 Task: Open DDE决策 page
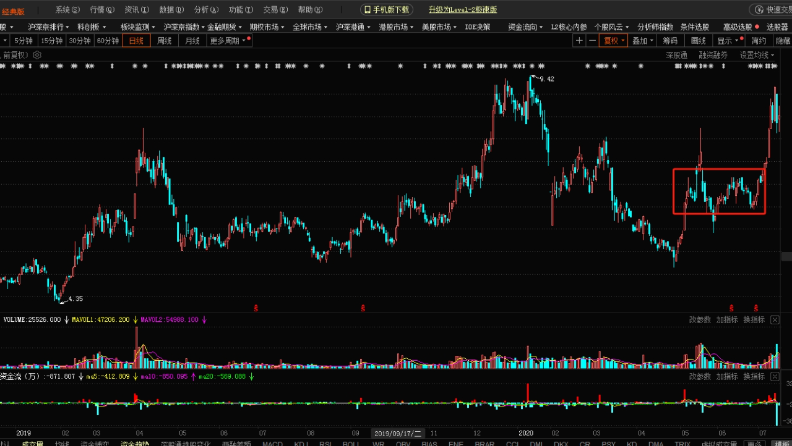pos(478,27)
